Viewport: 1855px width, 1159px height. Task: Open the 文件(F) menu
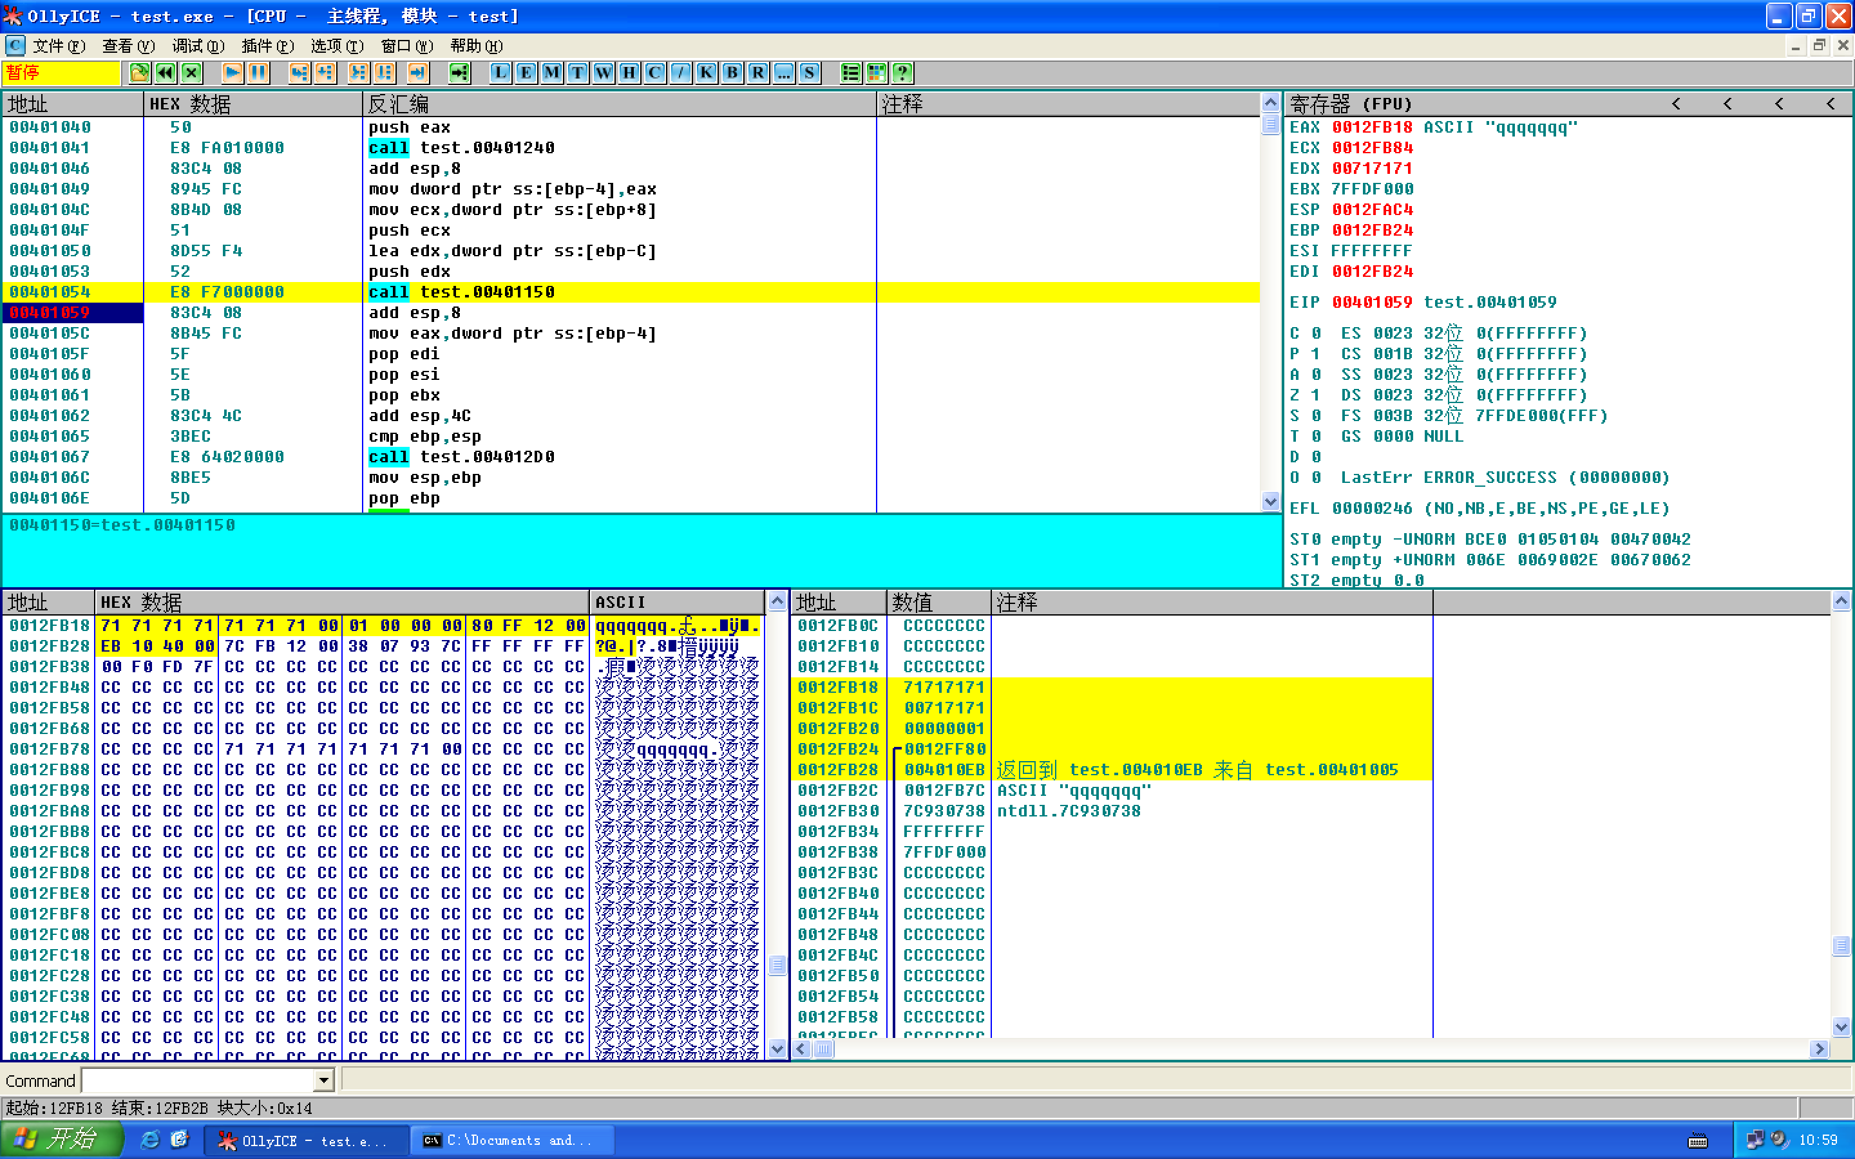click(59, 46)
